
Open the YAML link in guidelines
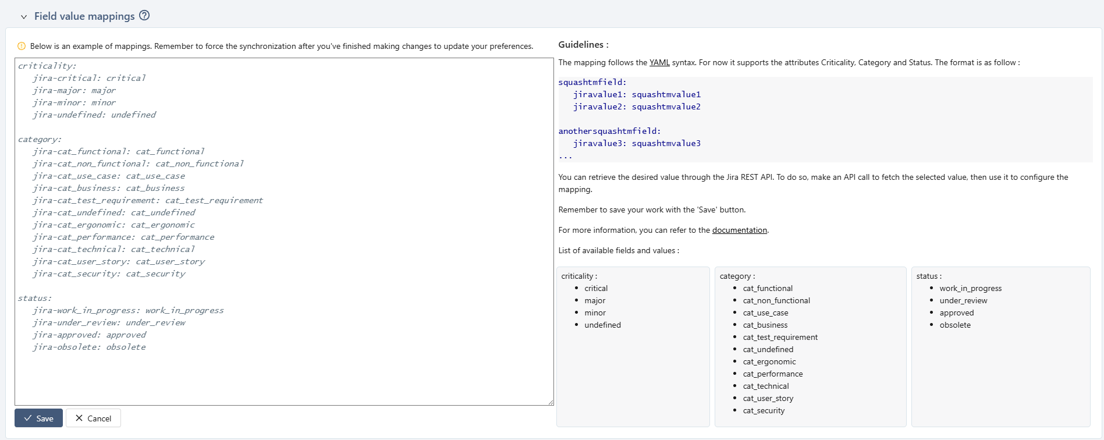pyautogui.click(x=659, y=62)
